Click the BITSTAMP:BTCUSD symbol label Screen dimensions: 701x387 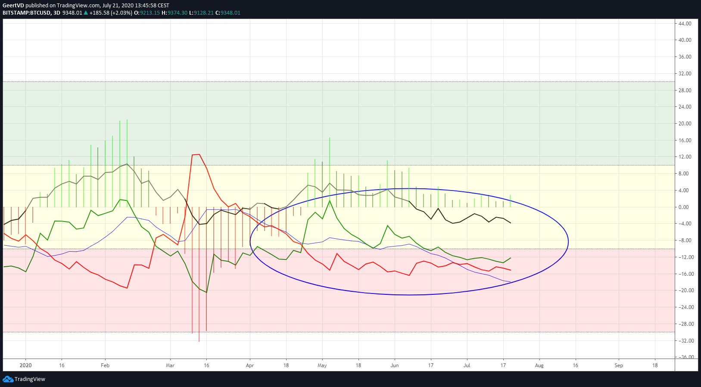(x=27, y=13)
